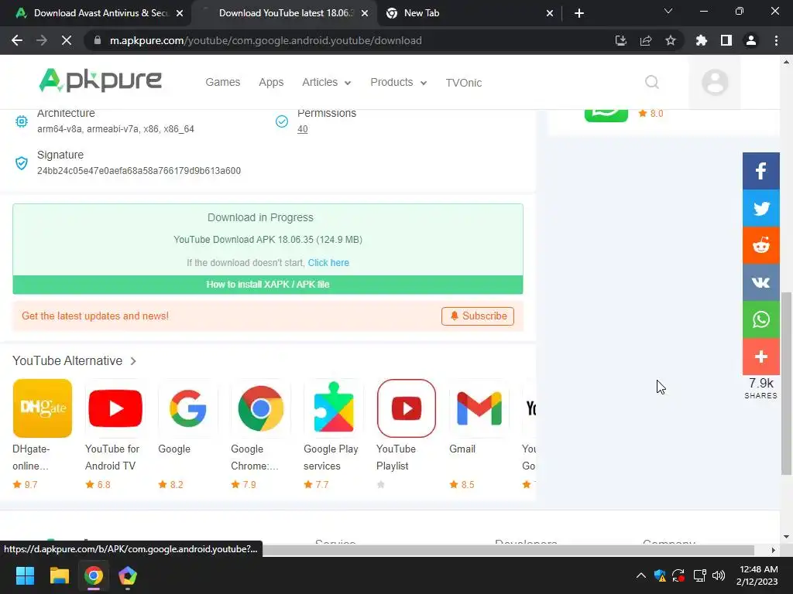
Task: Open the DHgate app icon
Action: [x=43, y=408]
